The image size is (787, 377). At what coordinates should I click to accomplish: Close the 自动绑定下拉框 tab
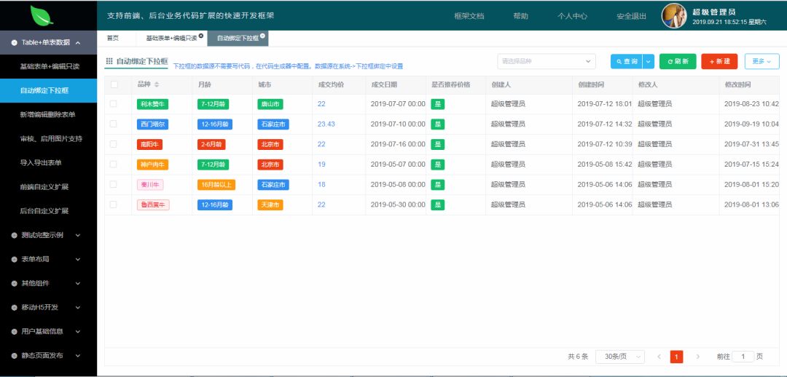coord(262,36)
